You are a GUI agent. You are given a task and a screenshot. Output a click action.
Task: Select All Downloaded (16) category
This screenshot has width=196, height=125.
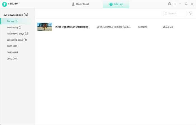[16, 15]
